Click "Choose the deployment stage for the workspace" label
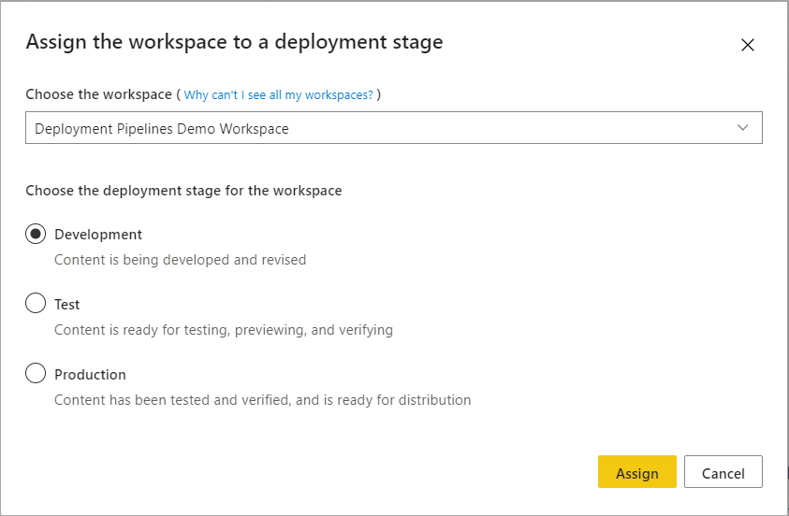Viewport: 789px width, 516px height. 183,191
